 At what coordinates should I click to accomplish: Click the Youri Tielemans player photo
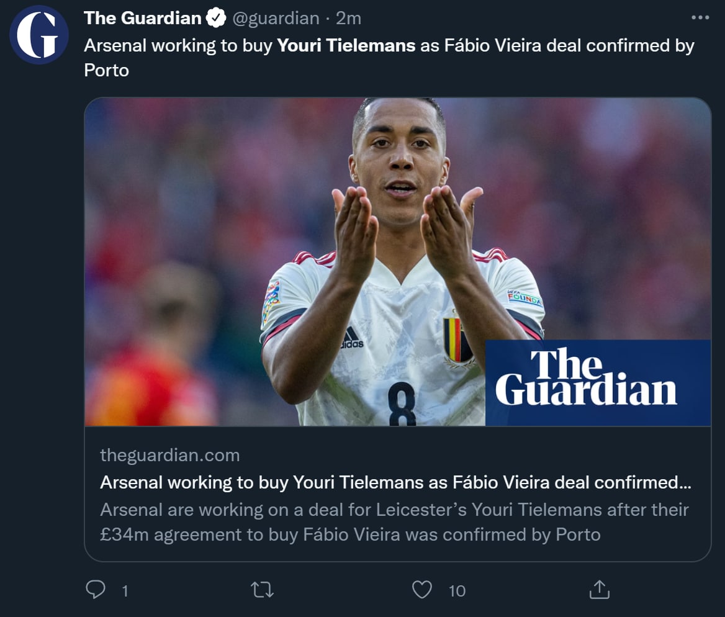pos(397,248)
